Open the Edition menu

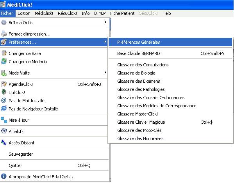point(24,13)
